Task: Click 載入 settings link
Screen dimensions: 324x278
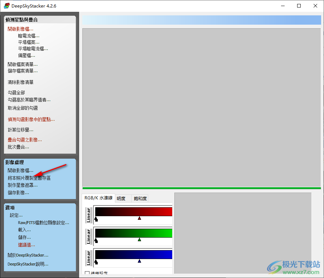Action: pyautogui.click(x=24, y=230)
